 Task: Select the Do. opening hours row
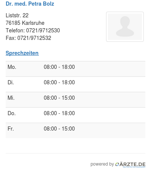point(75,115)
